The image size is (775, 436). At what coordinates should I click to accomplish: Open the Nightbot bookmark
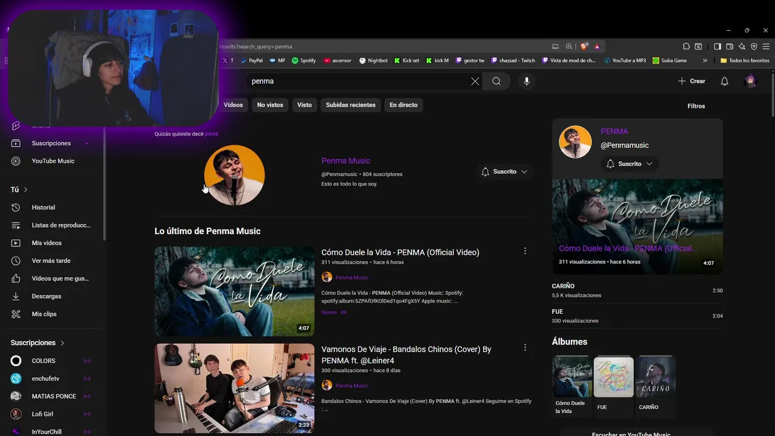[x=373, y=61]
